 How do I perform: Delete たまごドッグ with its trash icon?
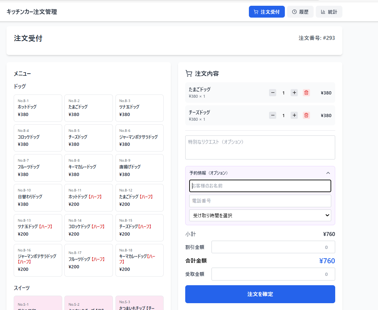(x=306, y=93)
